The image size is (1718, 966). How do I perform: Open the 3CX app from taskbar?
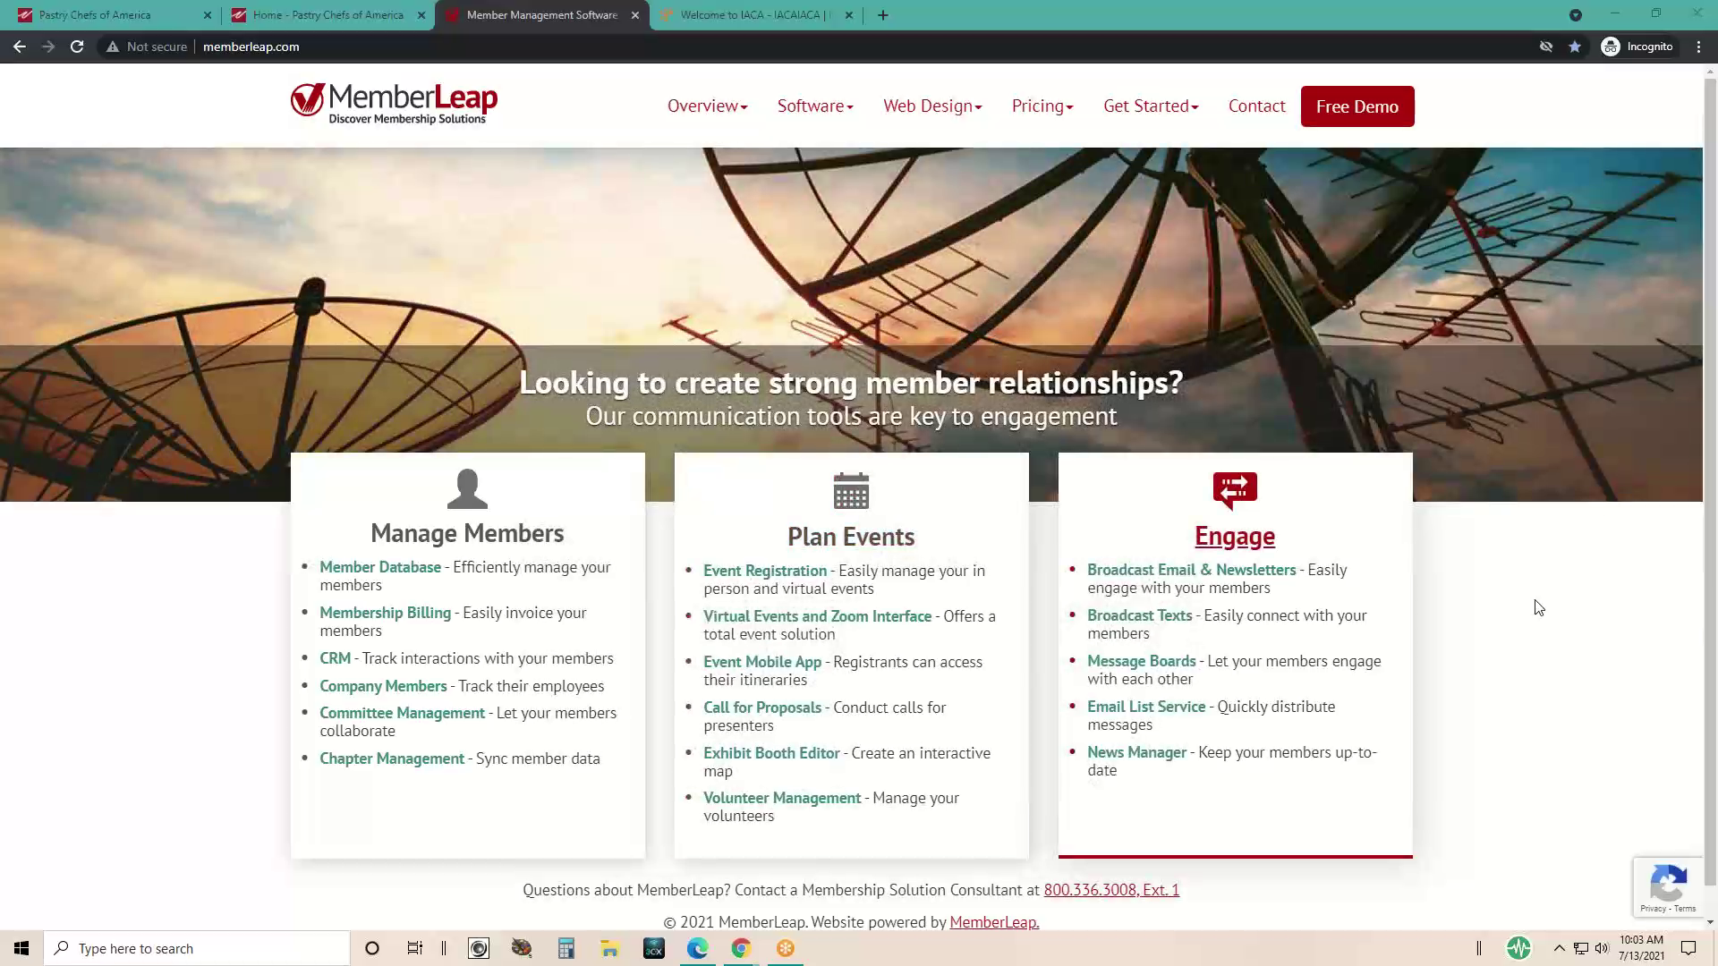654,948
